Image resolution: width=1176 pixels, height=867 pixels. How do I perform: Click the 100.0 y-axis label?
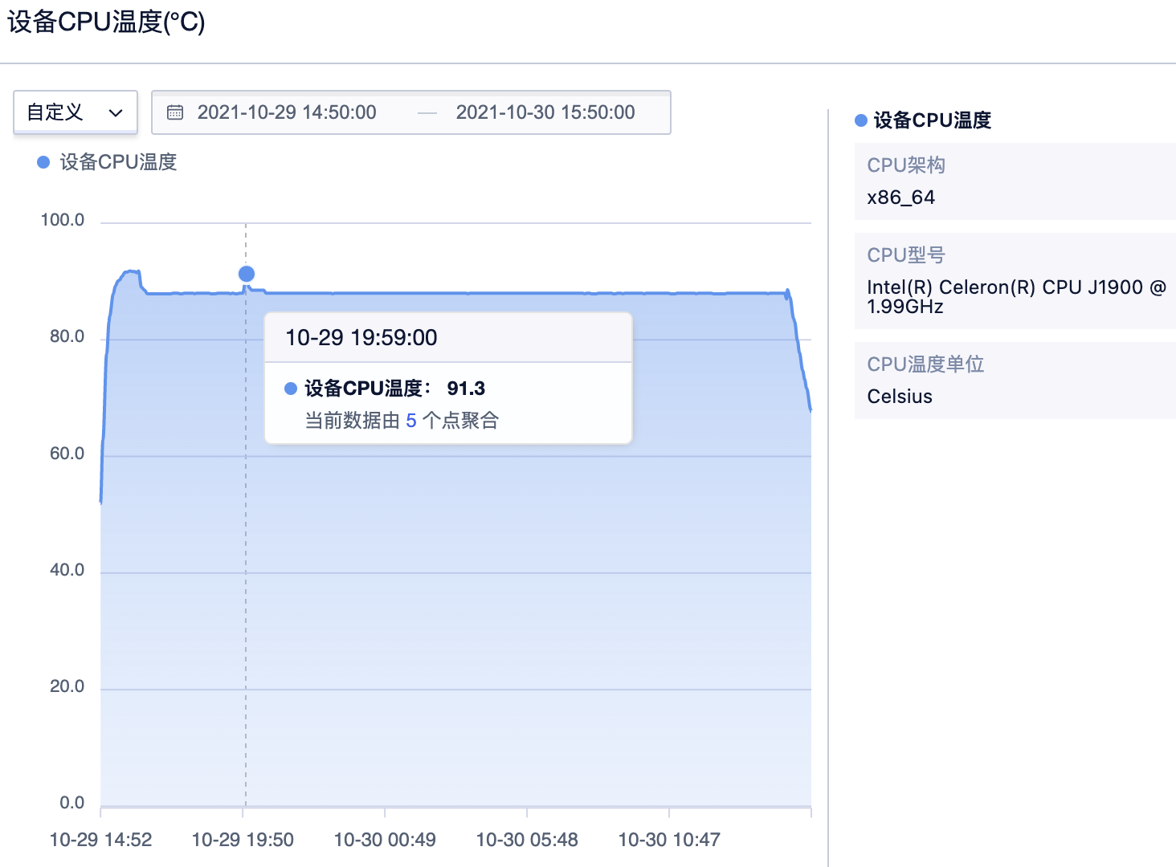click(63, 220)
